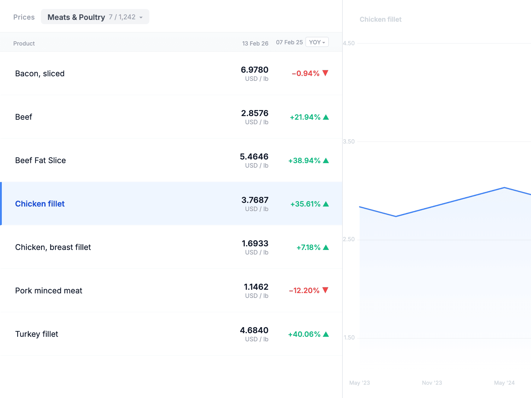Click the red triangle beside Pork minced meat
Image resolution: width=531 pixels, height=398 pixels.
326,290
